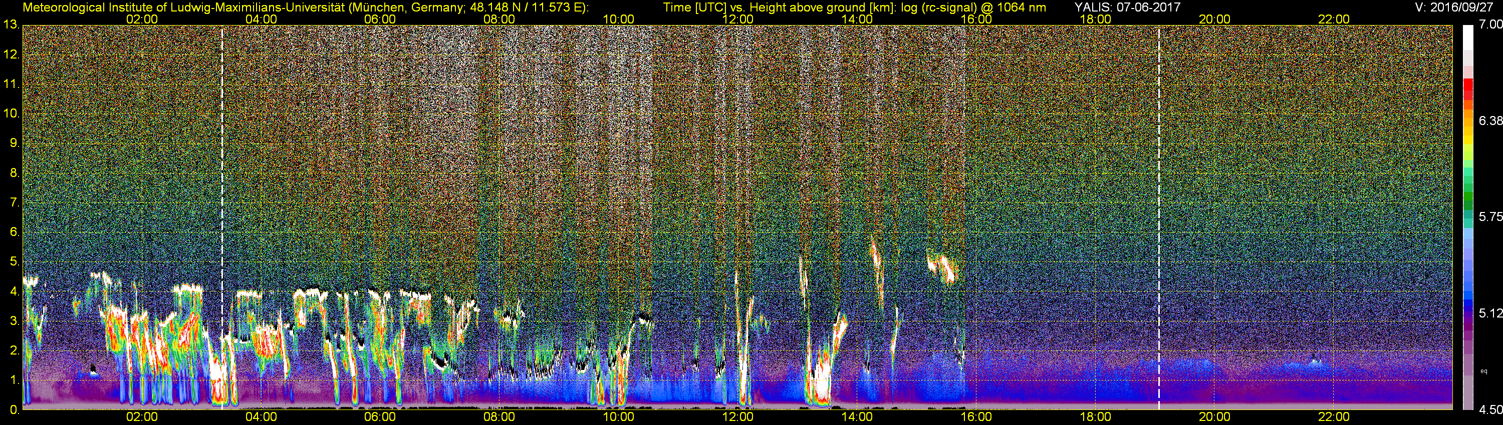Viewport: 1503px width, 425px height.
Task: Click the 5.75 value on the color scale
Action: click(x=1491, y=216)
